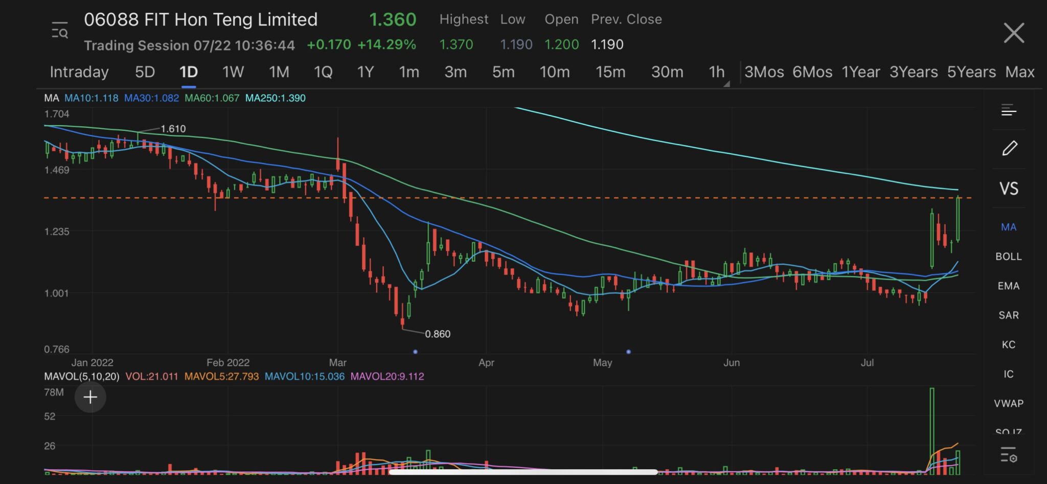Toggle the KC indicator
The height and width of the screenshot is (484, 1047).
(x=1009, y=345)
